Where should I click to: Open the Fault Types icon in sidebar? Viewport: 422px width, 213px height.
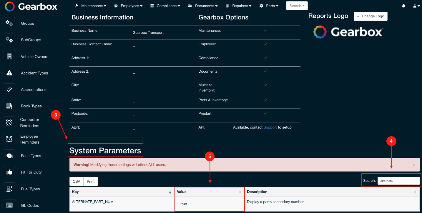(9, 156)
